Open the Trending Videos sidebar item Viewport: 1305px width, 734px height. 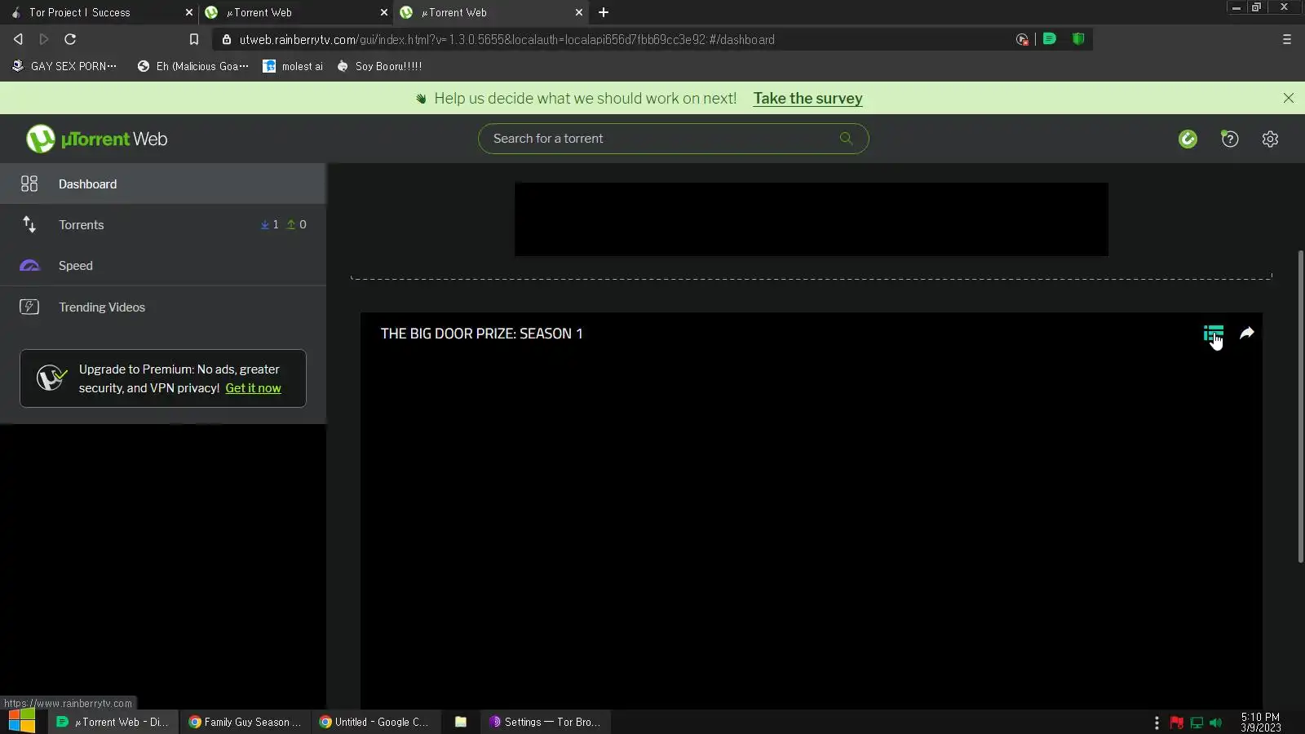point(163,307)
